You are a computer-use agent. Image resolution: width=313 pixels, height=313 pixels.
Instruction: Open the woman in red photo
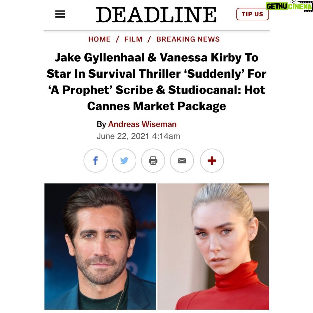click(213, 247)
